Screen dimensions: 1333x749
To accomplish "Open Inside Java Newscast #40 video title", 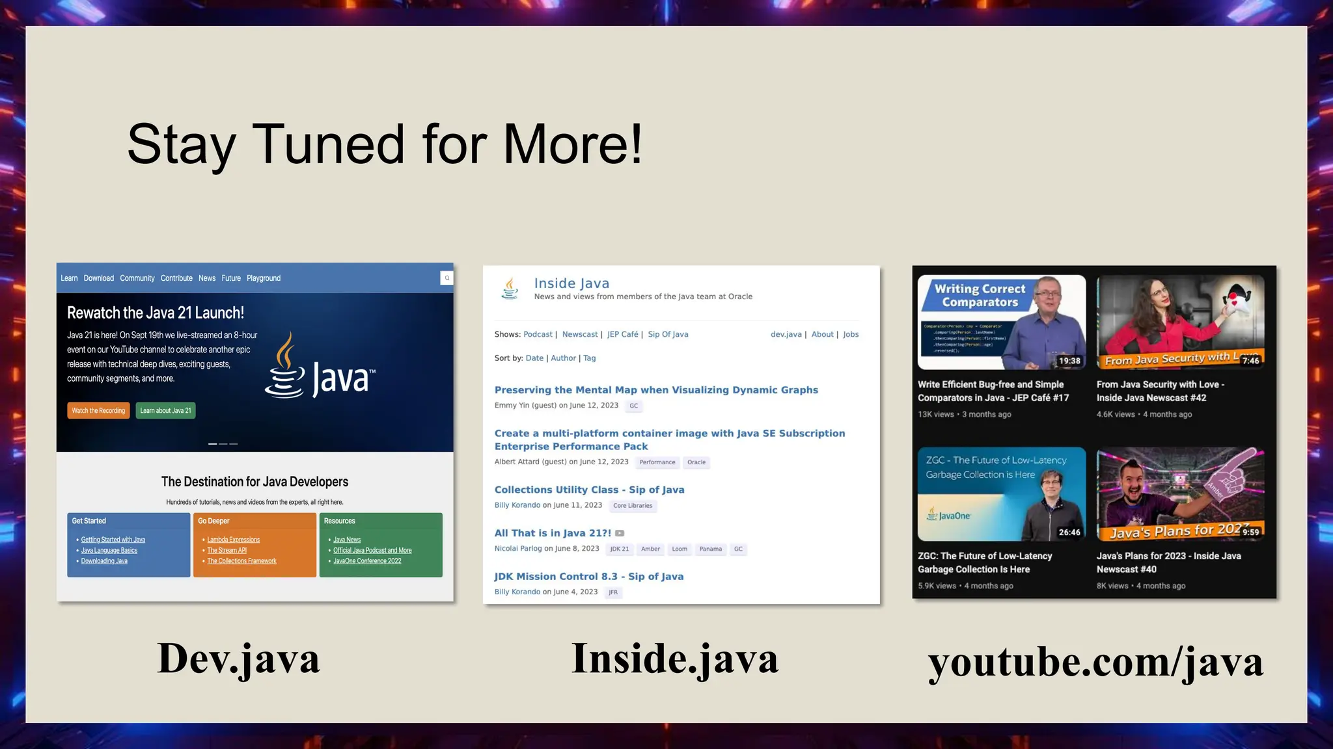I will click(1169, 562).
